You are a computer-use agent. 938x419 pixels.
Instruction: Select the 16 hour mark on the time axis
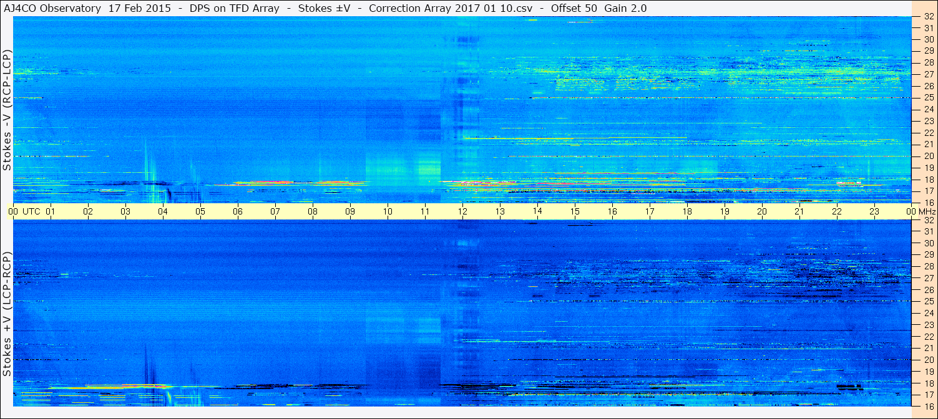[613, 211]
